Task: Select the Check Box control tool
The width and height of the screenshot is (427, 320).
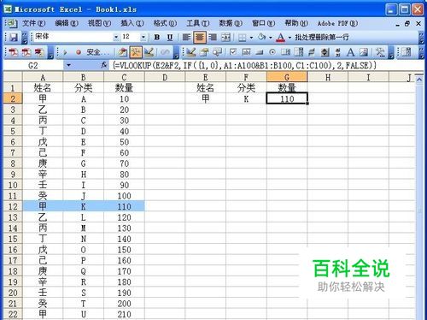Action: (233, 52)
